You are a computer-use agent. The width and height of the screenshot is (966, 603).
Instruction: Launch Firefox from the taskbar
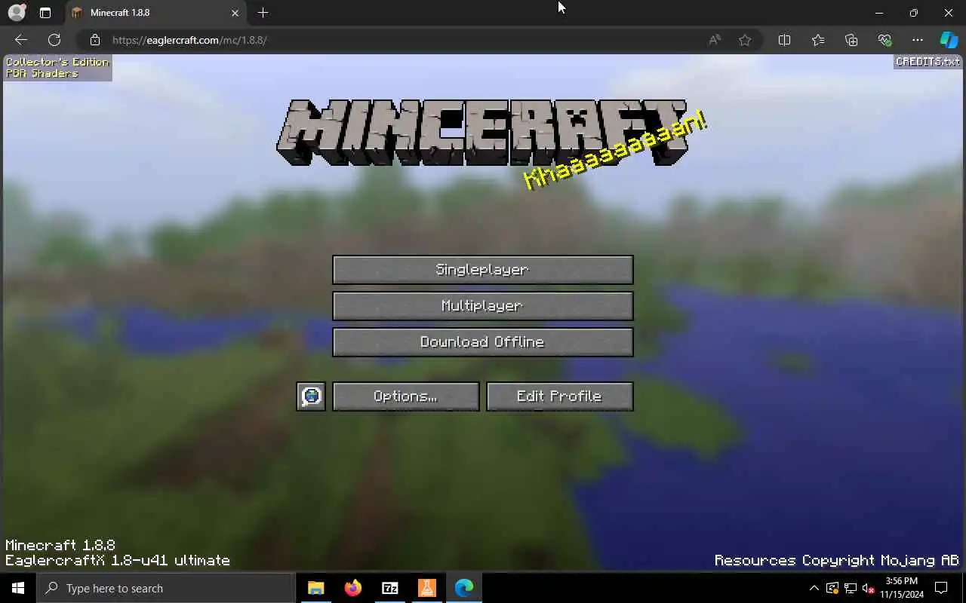[352, 588]
